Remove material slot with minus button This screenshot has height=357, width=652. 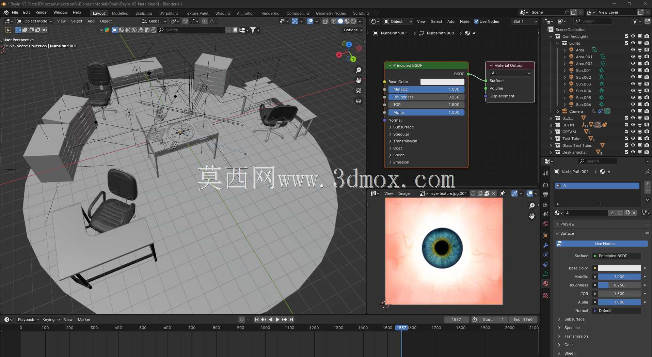click(648, 190)
